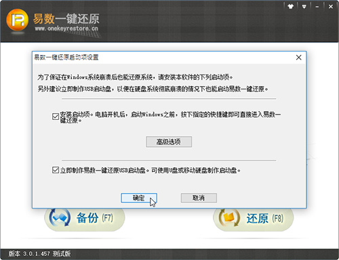
Task: Open the dropdown menu arrow in title bar
Action: (x=304, y=7)
